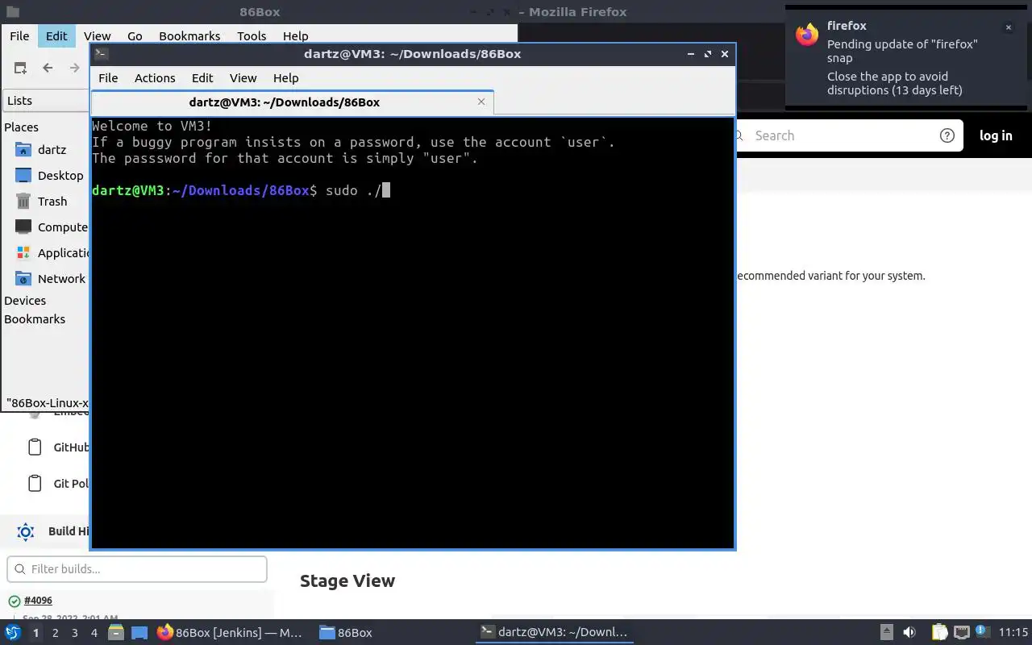
Task: Open the file manager Help menu
Action: click(295, 36)
